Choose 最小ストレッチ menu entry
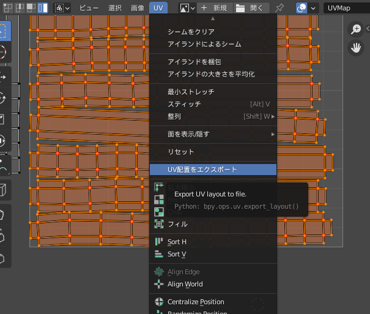Image resolution: width=370 pixels, height=314 pixels. tap(213, 92)
